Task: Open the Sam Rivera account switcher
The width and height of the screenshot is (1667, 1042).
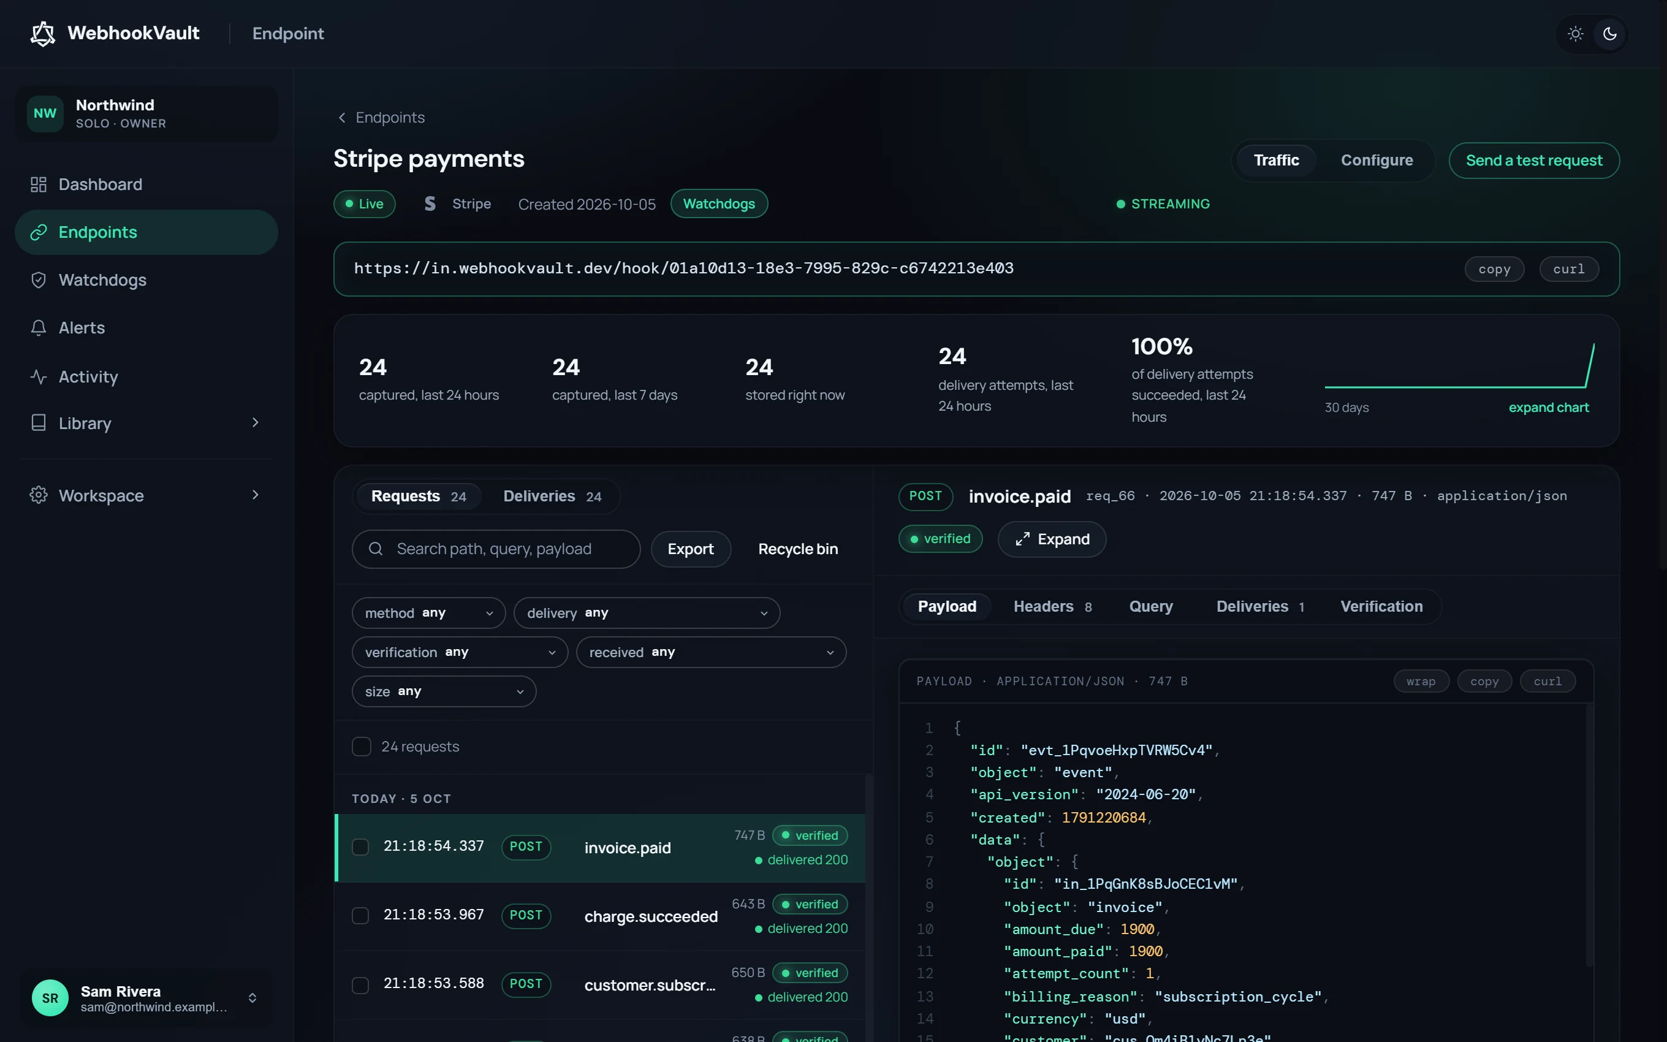Action: [146, 998]
